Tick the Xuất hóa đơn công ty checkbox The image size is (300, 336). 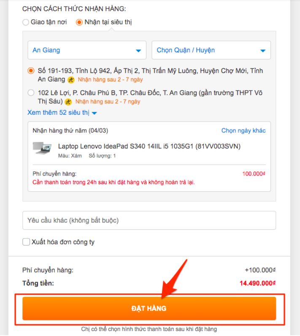coord(27,242)
